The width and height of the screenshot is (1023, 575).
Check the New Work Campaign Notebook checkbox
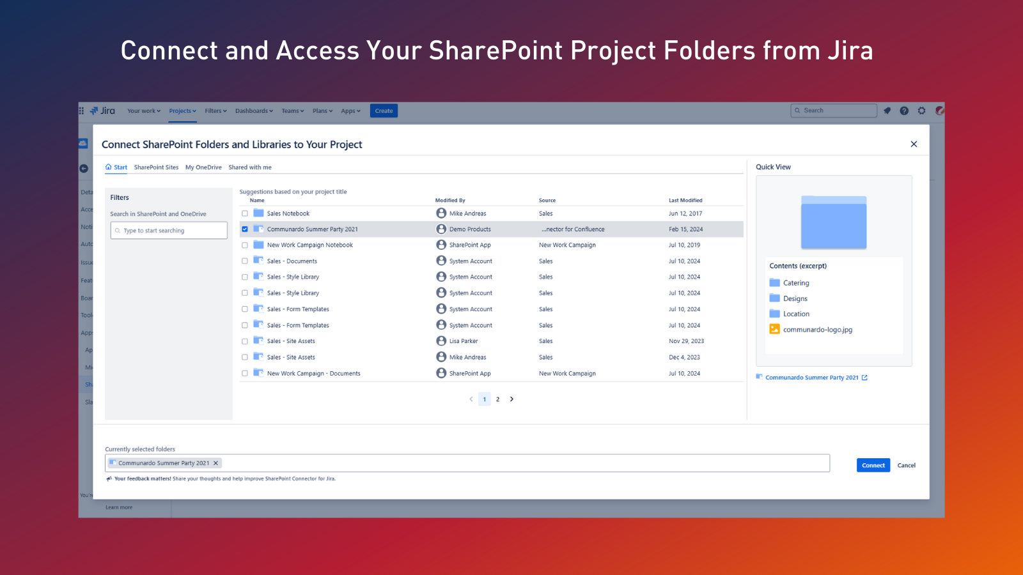click(244, 245)
